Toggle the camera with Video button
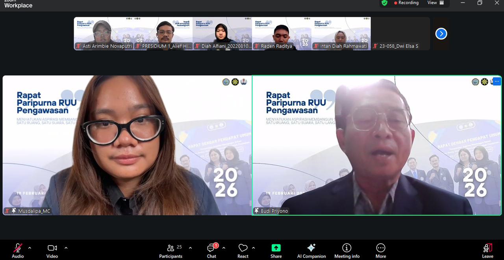This screenshot has width=504, height=260. coord(52,250)
